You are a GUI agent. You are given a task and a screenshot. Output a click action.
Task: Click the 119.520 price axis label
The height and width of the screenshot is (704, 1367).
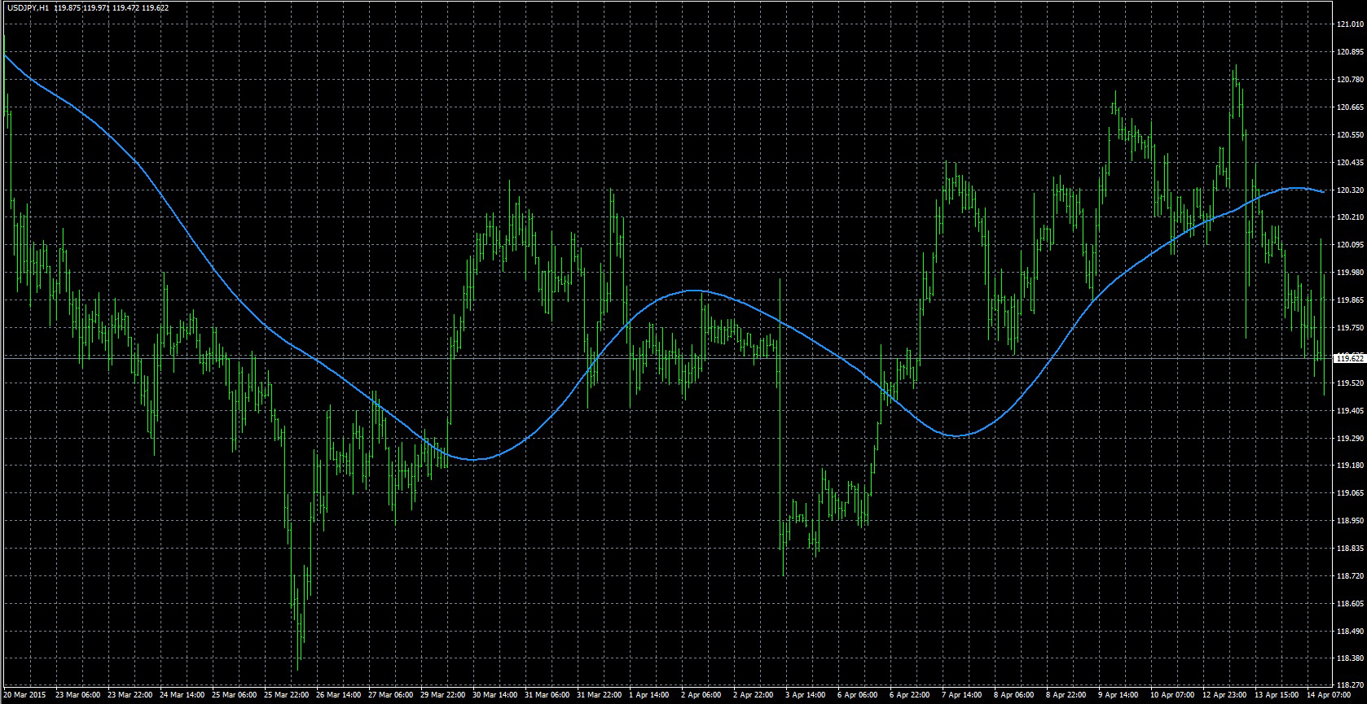point(1351,383)
